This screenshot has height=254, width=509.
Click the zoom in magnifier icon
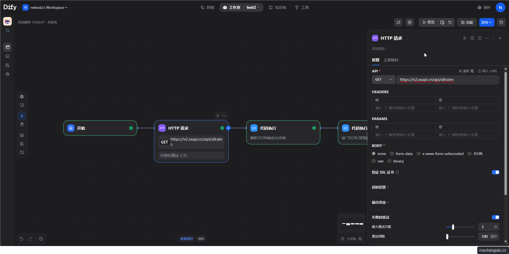click(x=360, y=239)
